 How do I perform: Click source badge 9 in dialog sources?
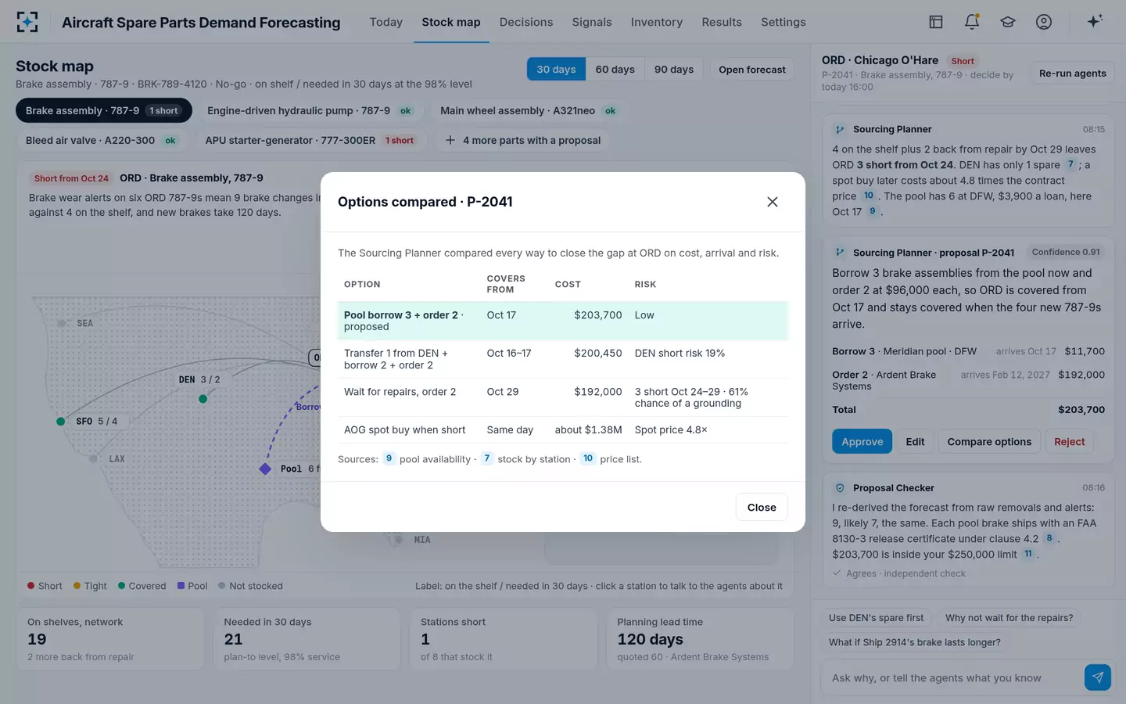(389, 458)
